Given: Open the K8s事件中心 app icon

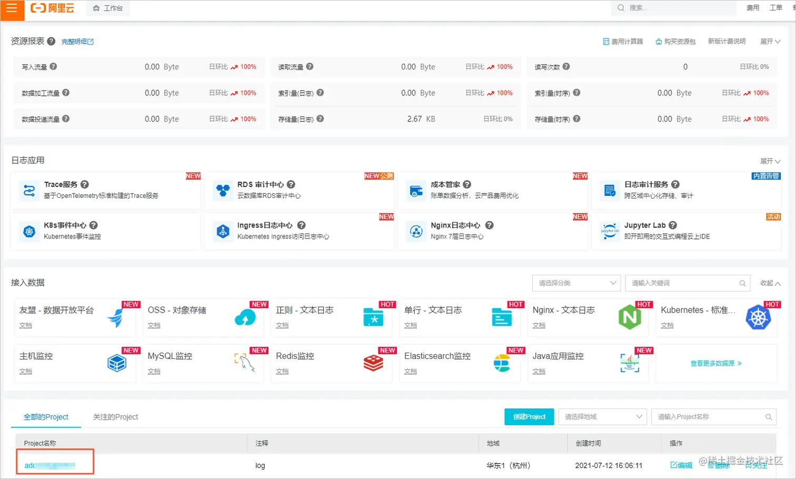Looking at the screenshot, I should point(29,231).
